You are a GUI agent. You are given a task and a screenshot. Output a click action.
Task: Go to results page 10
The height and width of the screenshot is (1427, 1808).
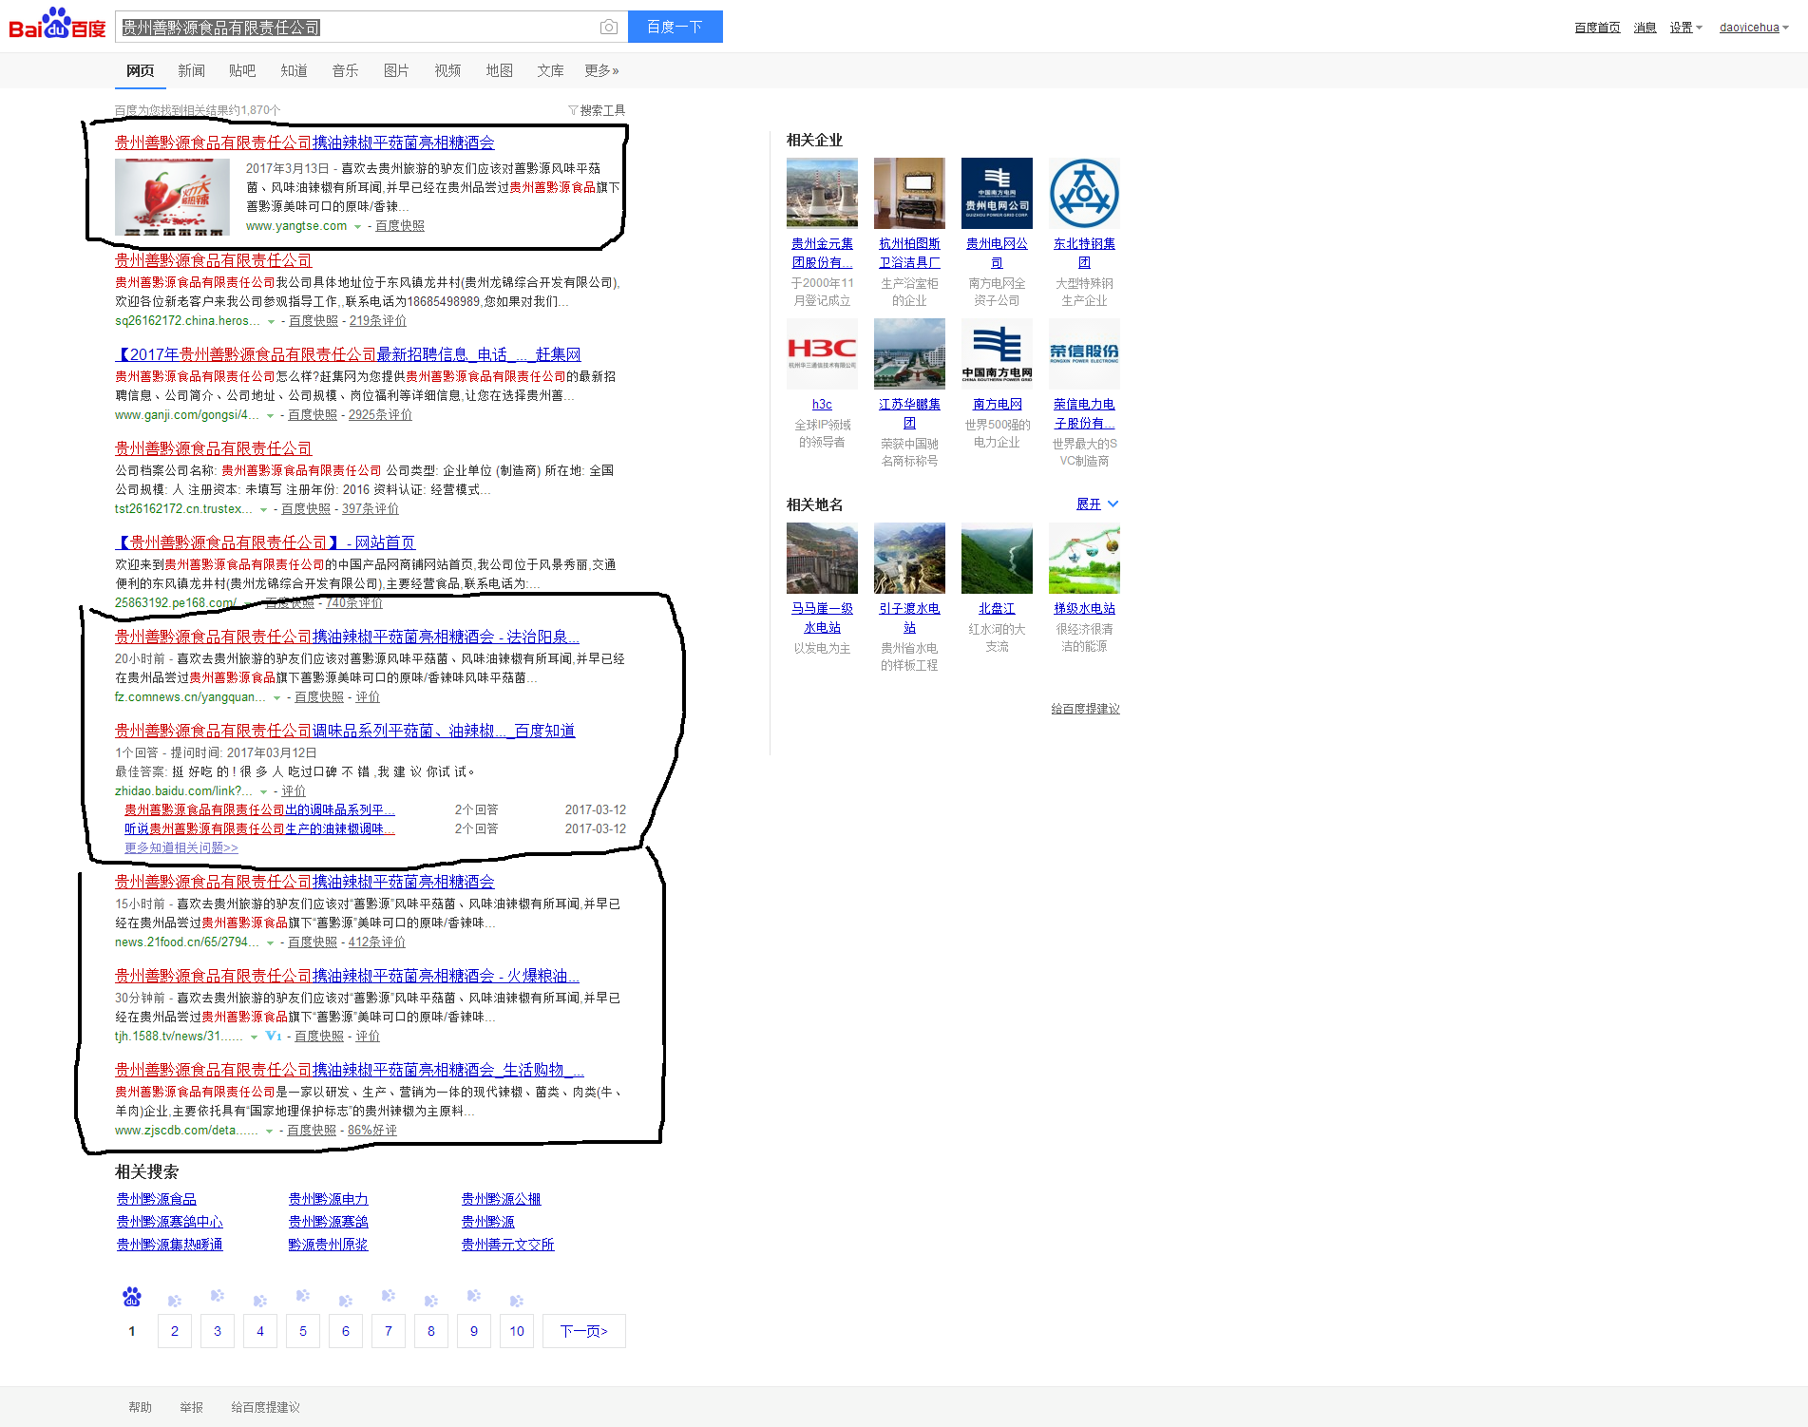click(517, 1331)
